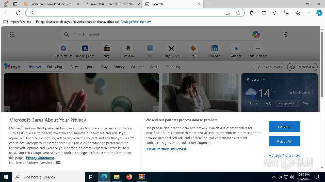
Task: Switch to raw.githubusercontent.com tab
Action: tap(113, 4)
